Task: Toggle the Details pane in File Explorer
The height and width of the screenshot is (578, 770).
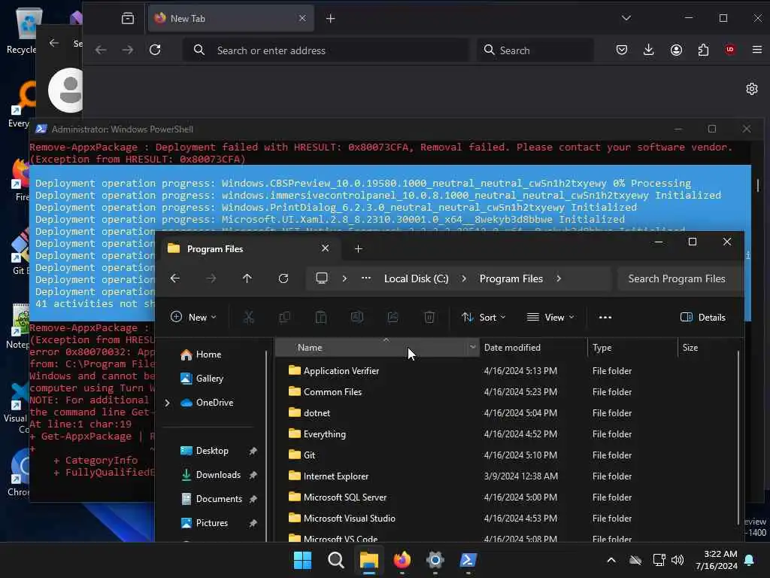Action: (703, 318)
